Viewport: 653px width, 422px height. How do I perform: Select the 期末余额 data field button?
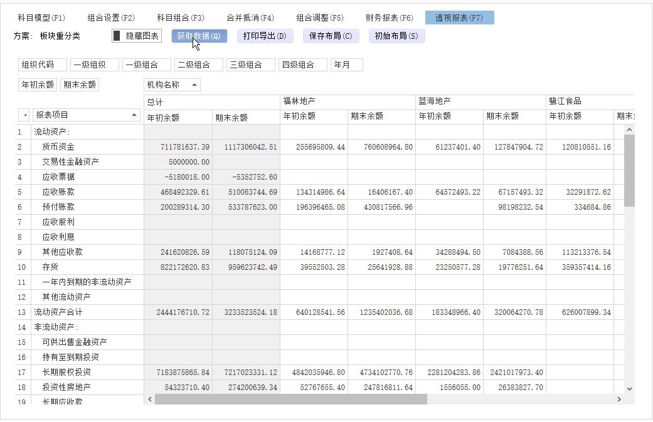point(79,84)
